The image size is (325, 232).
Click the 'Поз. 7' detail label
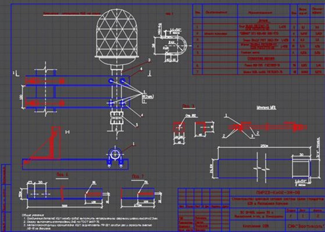(x=138, y=177)
